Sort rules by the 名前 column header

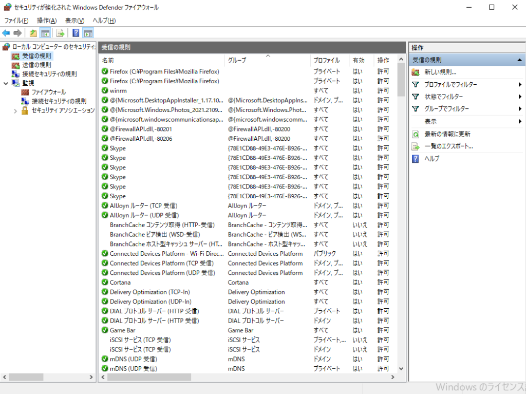[162, 61]
